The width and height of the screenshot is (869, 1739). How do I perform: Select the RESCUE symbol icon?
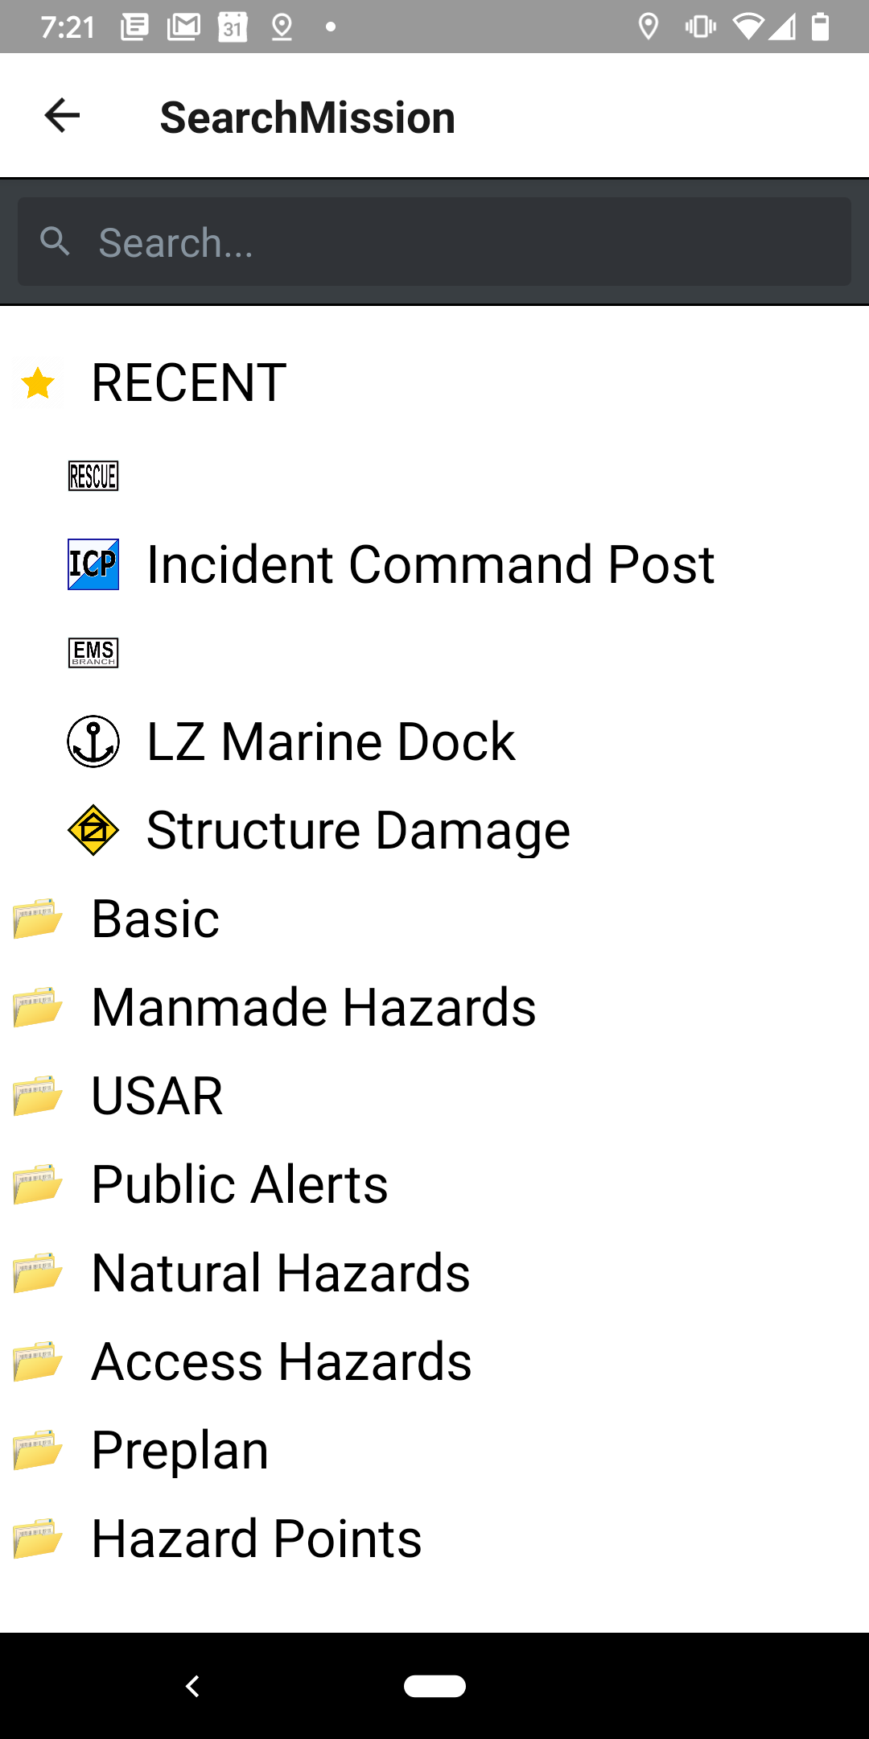93,476
